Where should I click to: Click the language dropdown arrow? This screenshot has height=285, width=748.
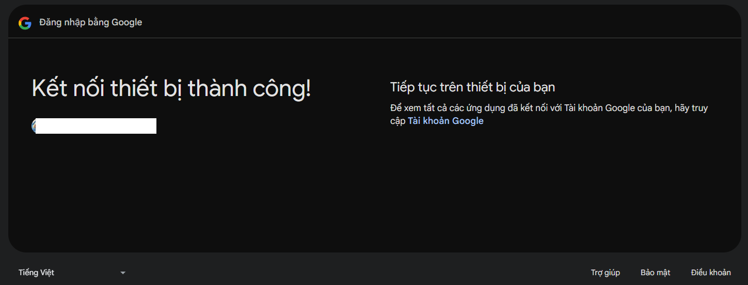[123, 273]
